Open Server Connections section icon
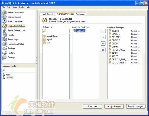 click(x=4, y=30)
